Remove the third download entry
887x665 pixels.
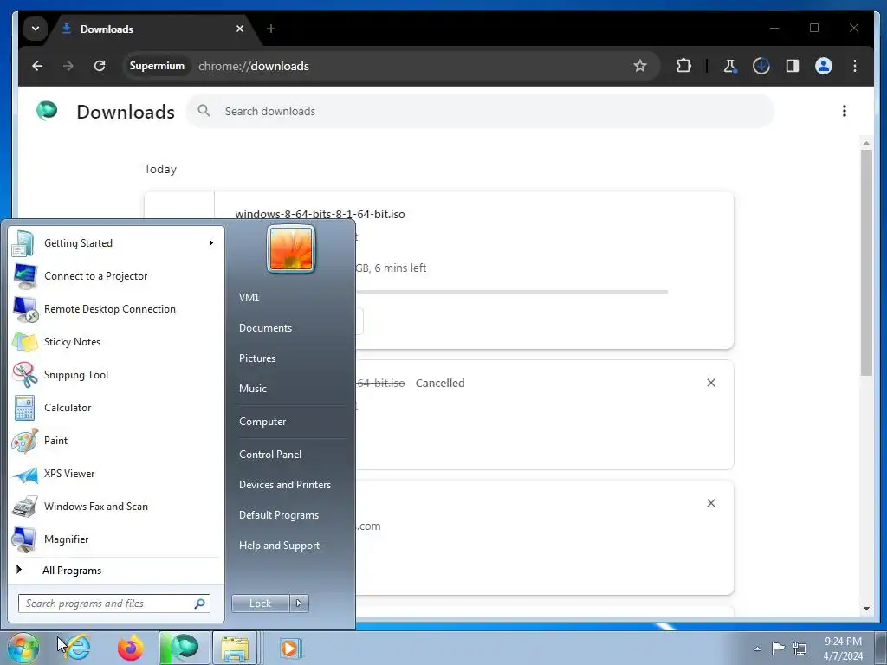tap(711, 503)
